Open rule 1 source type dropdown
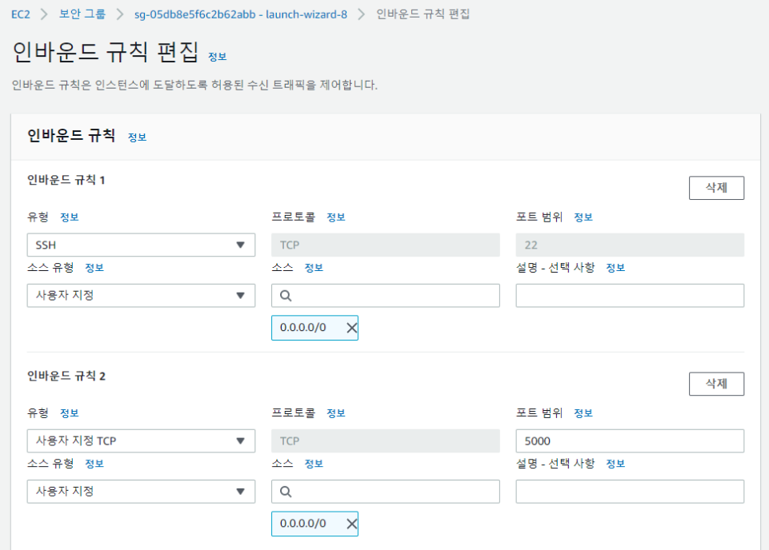This screenshot has height=550, width=769. coord(142,295)
